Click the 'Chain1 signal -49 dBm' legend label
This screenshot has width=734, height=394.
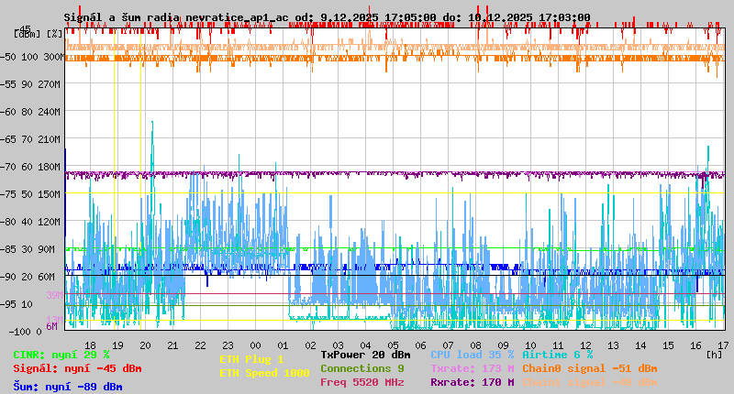(590, 382)
